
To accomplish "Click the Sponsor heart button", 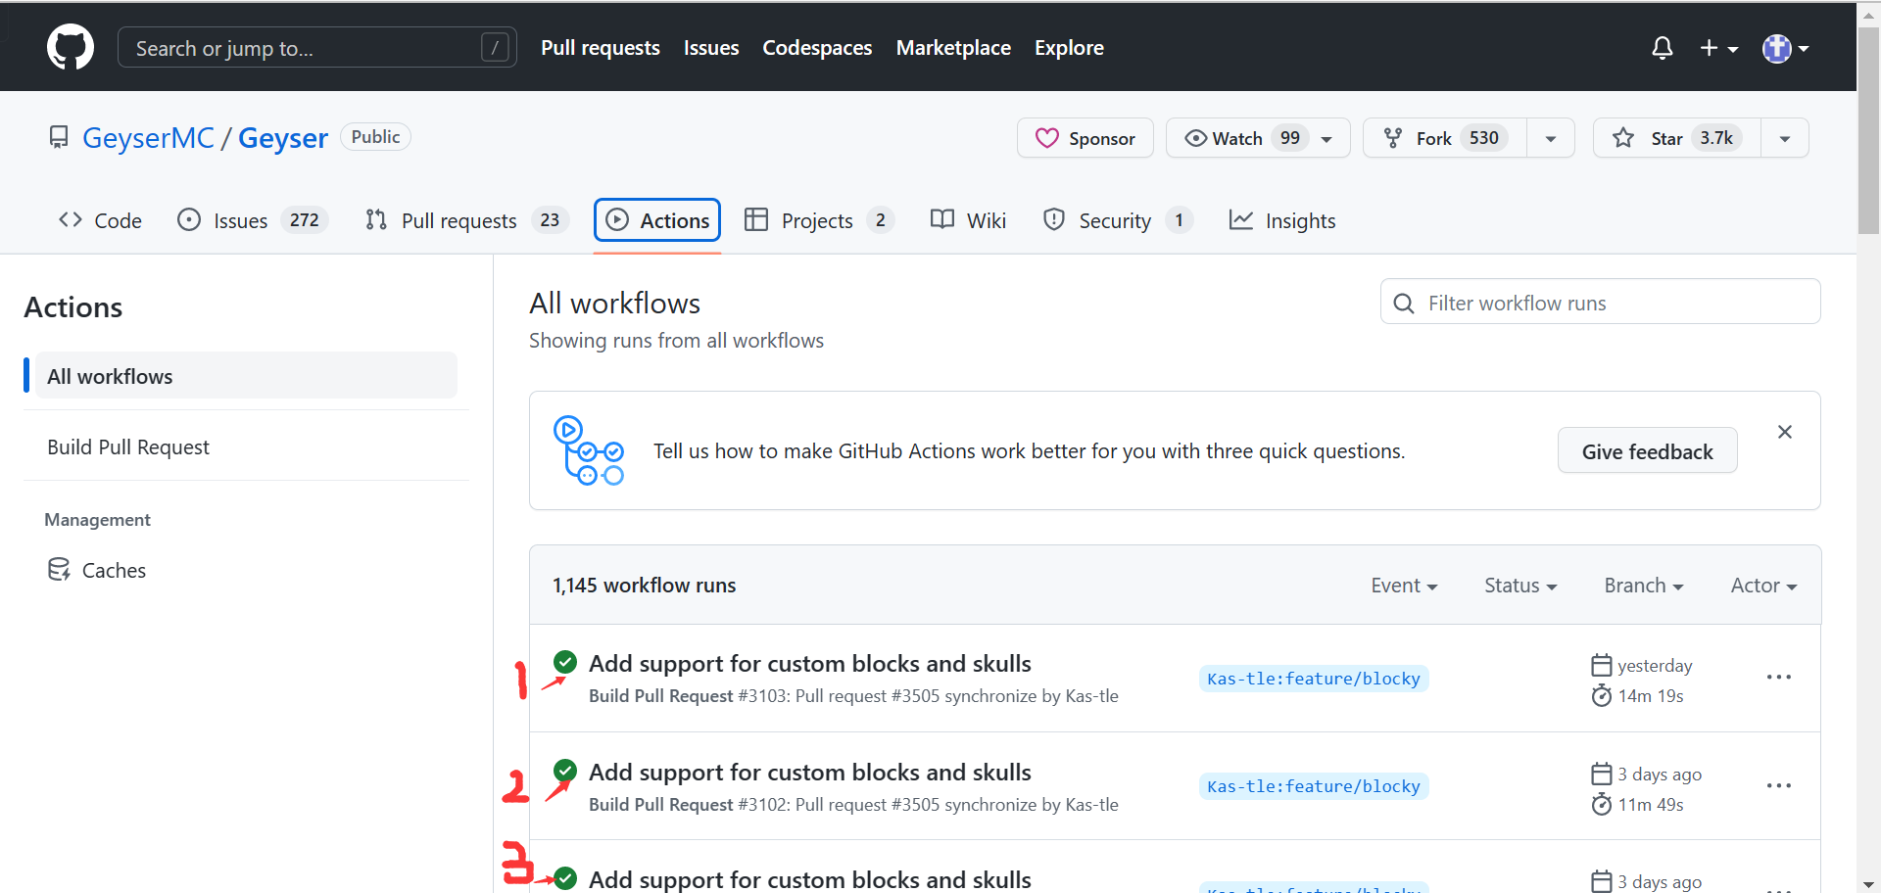I will 1085,138.
